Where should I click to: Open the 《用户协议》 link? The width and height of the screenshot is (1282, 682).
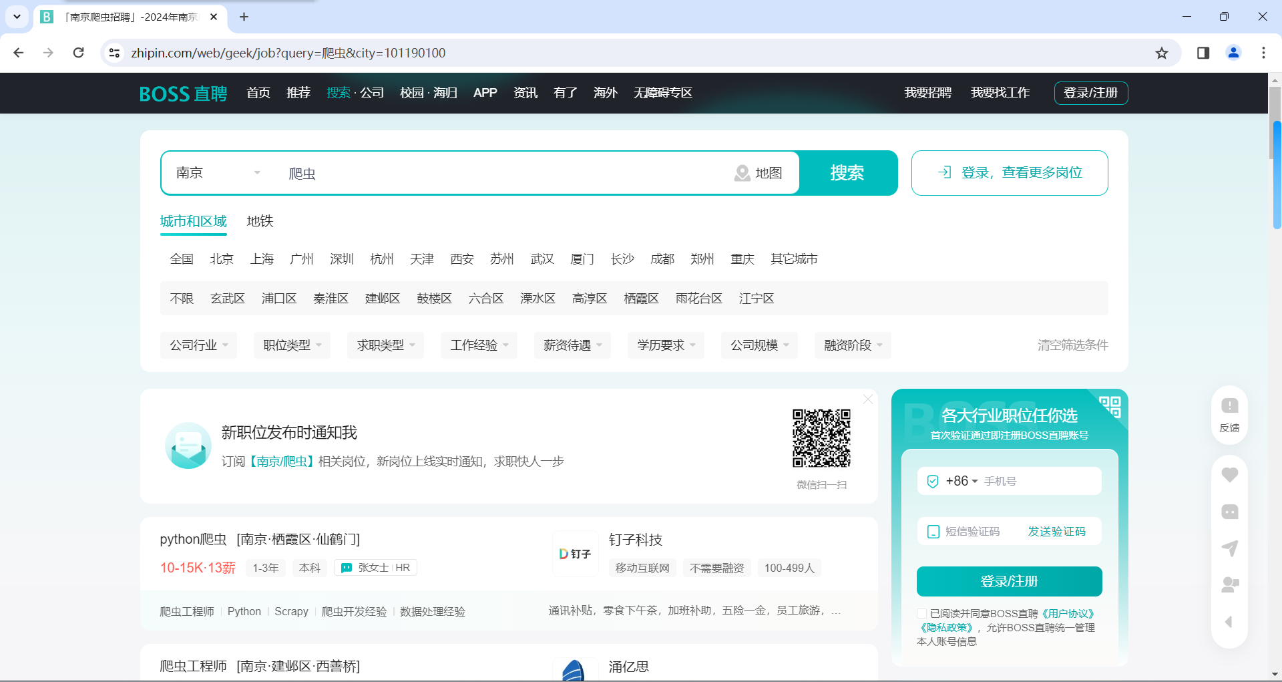tap(1068, 613)
